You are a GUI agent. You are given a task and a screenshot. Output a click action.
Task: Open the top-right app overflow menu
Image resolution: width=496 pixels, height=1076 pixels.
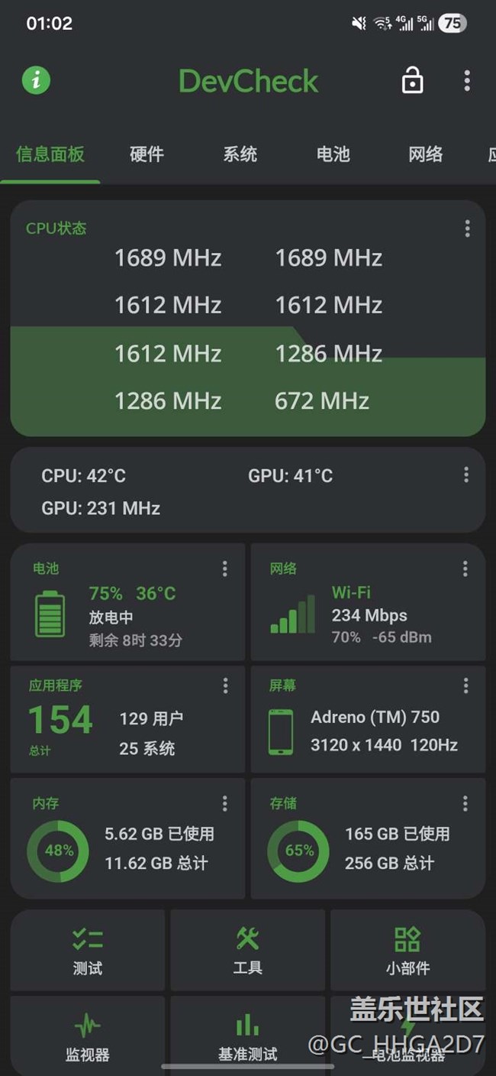pyautogui.click(x=467, y=80)
